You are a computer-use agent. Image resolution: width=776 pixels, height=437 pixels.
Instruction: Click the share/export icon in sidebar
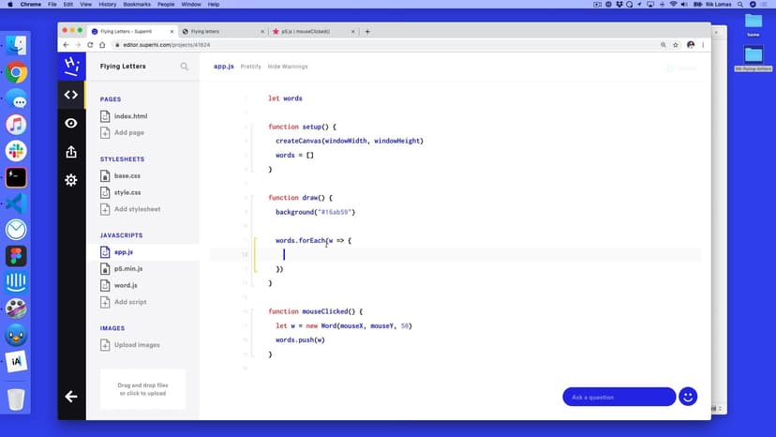(x=70, y=152)
